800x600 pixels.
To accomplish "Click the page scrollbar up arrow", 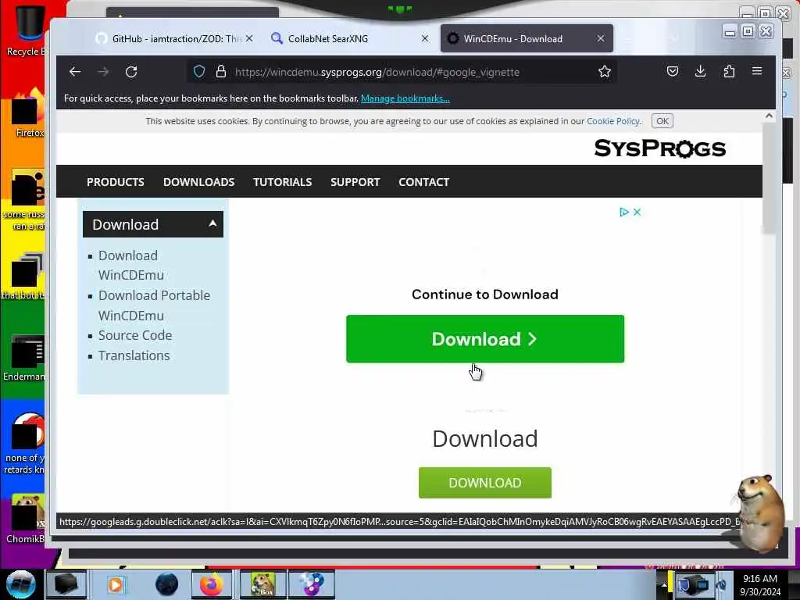I will (769, 116).
